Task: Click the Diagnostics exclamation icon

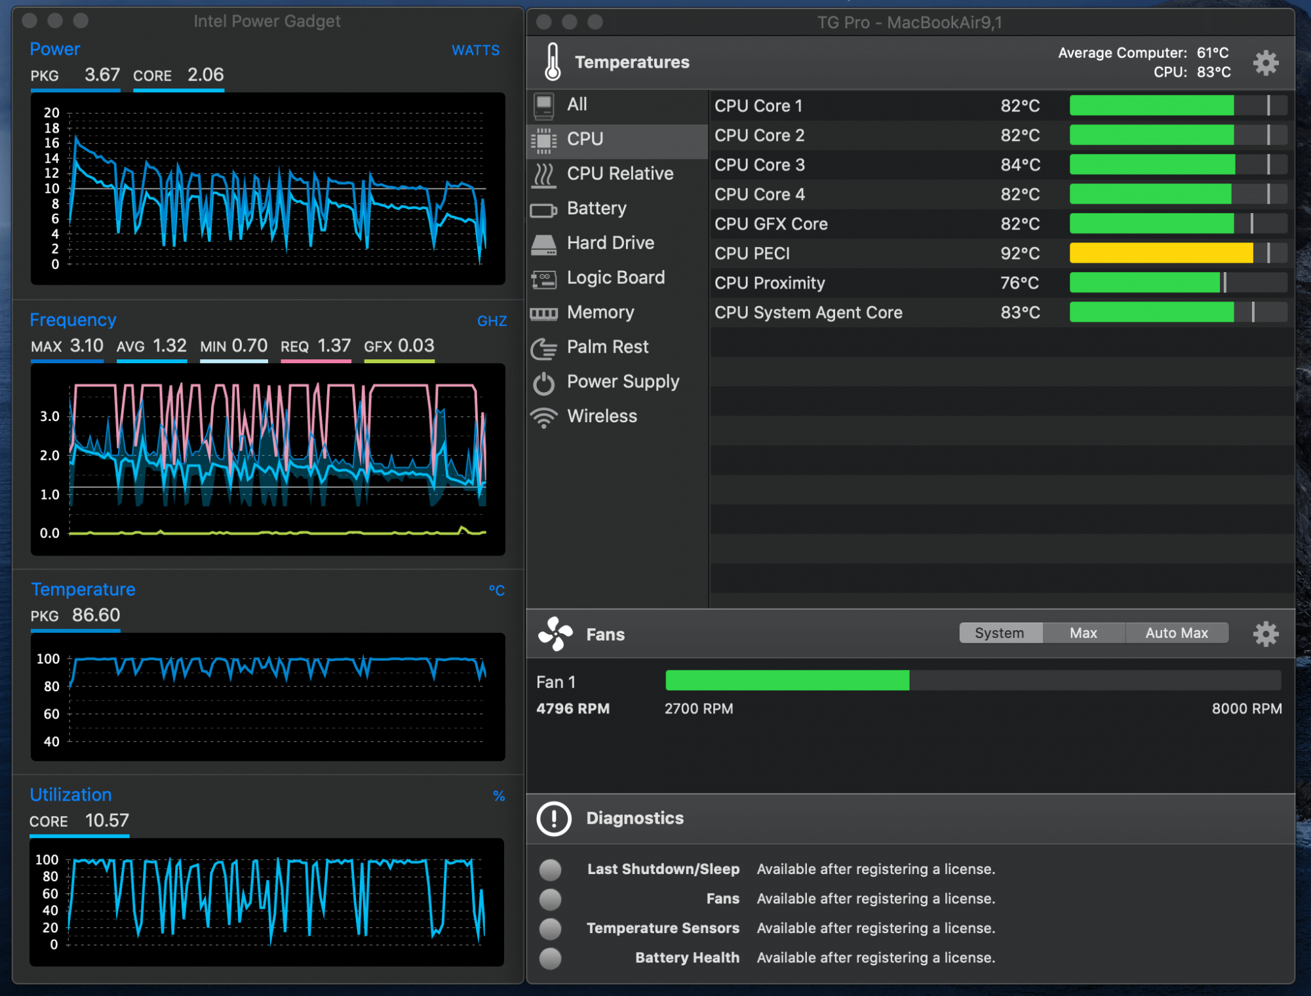Action: (x=554, y=818)
